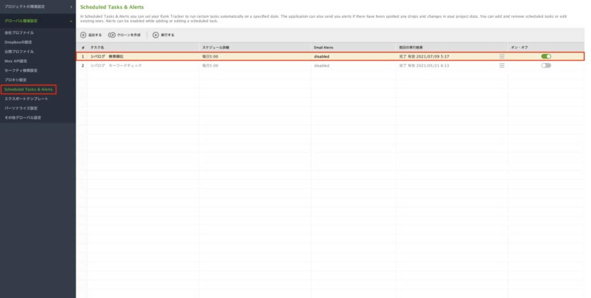
Task: Open 会社プロファイル settings
Action: click(19, 33)
